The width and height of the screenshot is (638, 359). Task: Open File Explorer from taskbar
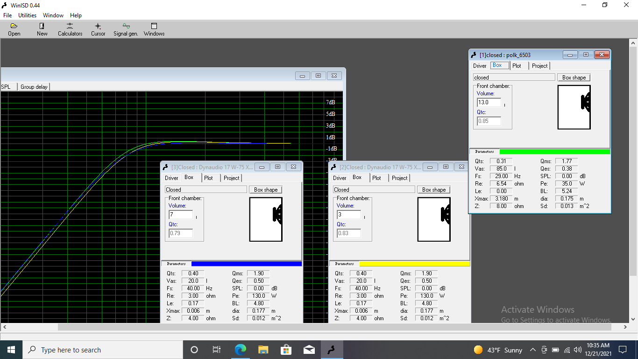[x=263, y=350]
